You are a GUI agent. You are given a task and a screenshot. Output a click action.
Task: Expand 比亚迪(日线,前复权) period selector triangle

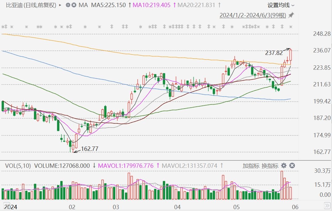pyautogui.click(x=60, y=5)
